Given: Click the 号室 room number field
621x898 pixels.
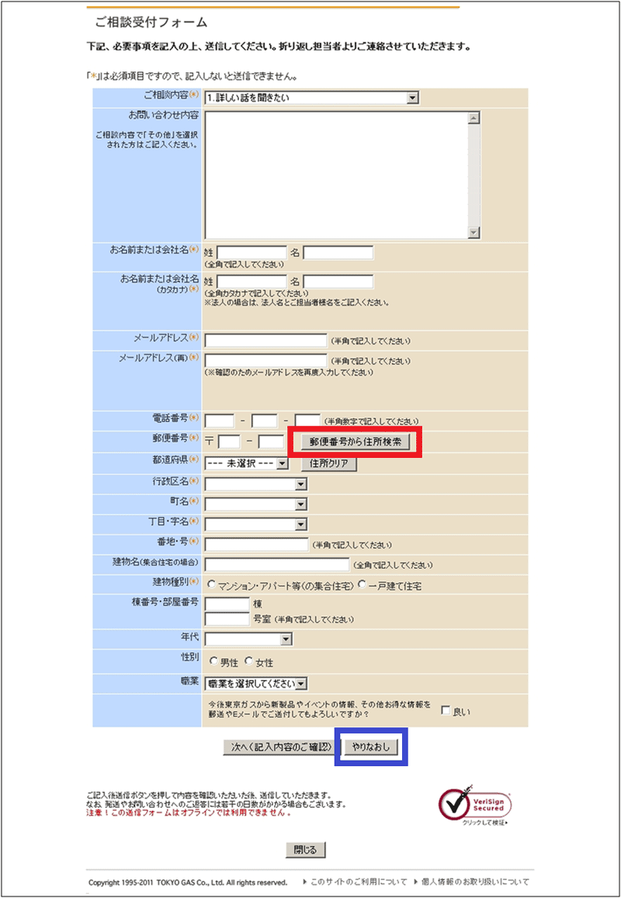Looking at the screenshot, I should pos(227,619).
